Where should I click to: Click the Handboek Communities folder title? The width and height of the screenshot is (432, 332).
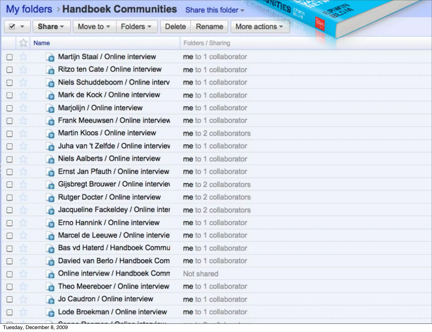point(120,9)
